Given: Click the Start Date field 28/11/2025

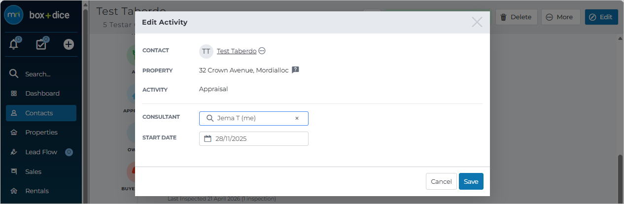Looking at the screenshot, I should point(254,138).
